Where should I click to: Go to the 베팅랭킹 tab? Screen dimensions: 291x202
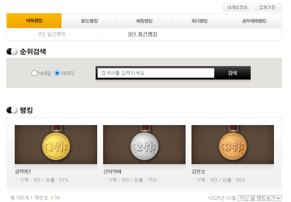coord(144,21)
